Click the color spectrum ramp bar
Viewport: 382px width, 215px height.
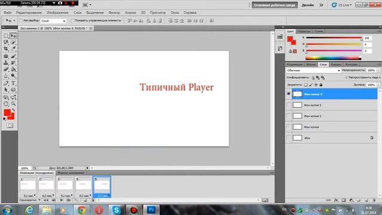point(333,58)
